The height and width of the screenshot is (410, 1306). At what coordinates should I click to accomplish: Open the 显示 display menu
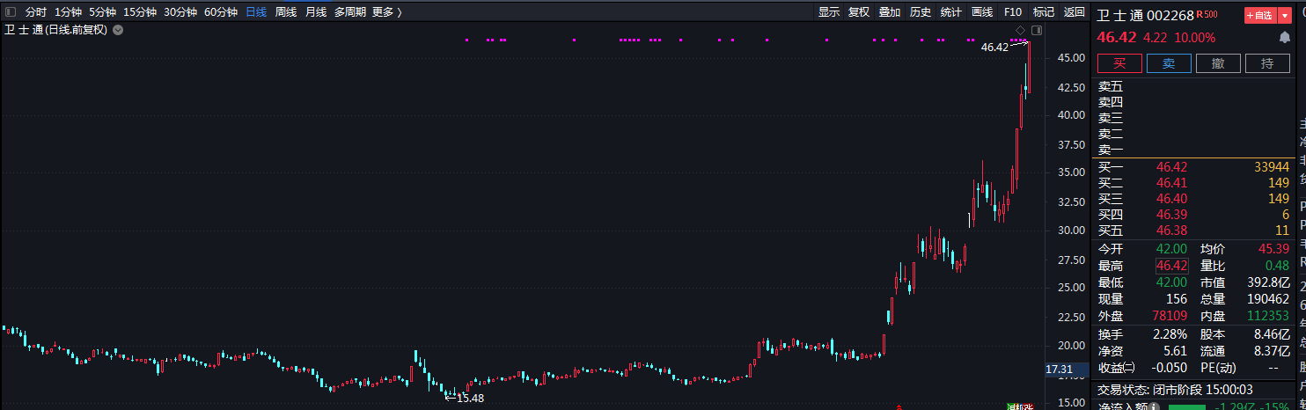(x=829, y=12)
